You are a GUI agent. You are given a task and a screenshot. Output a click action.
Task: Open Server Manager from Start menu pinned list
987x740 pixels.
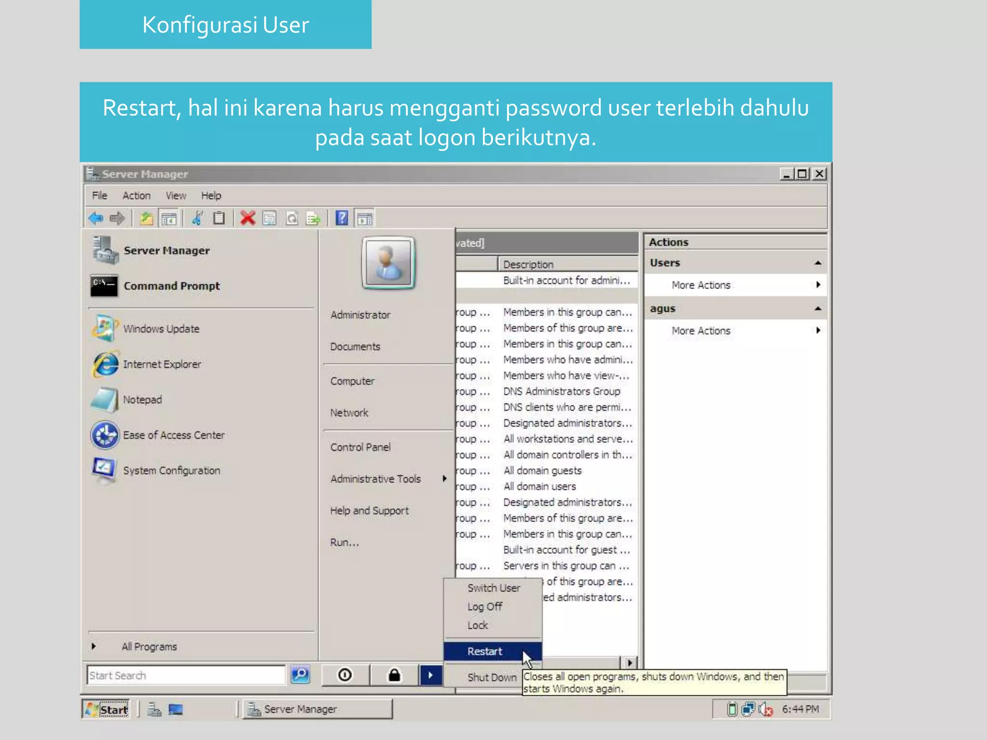pyautogui.click(x=167, y=251)
